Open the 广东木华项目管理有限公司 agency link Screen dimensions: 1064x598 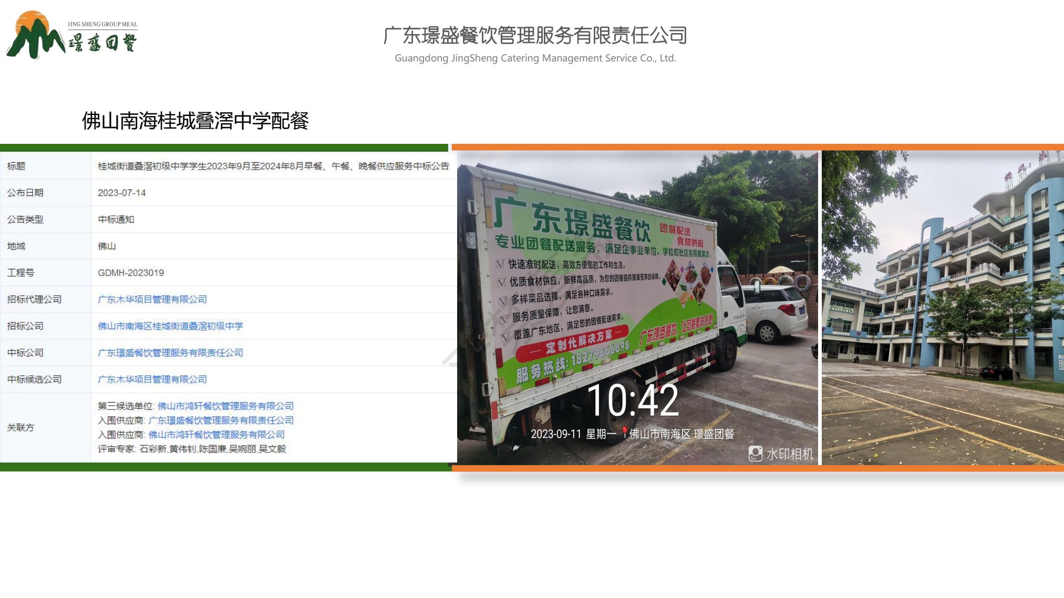152,299
